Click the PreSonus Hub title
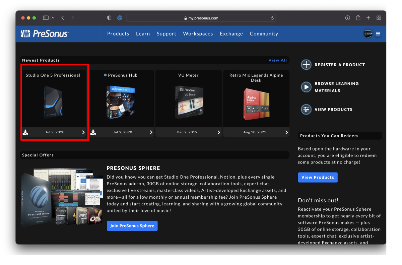Viewport: 402px width, 265px height. [123, 75]
